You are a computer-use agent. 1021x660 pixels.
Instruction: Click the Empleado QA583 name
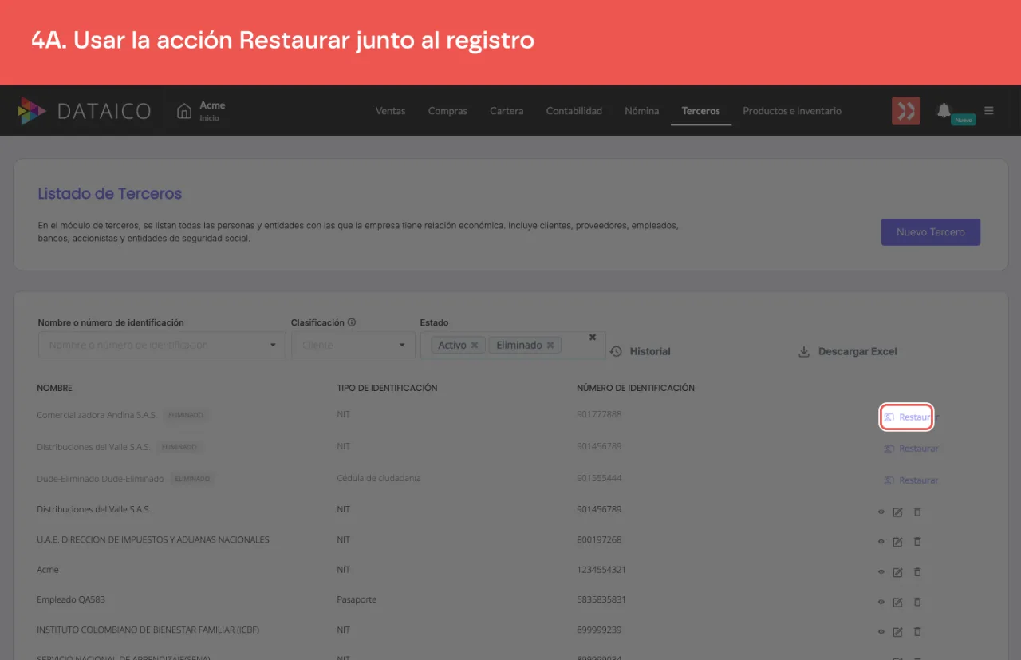pos(71,599)
